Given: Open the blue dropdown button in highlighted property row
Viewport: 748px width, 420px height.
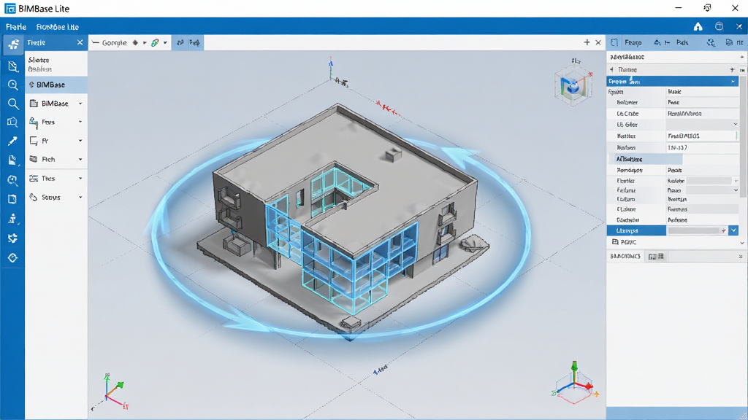Looking at the screenshot, I should [x=733, y=230].
